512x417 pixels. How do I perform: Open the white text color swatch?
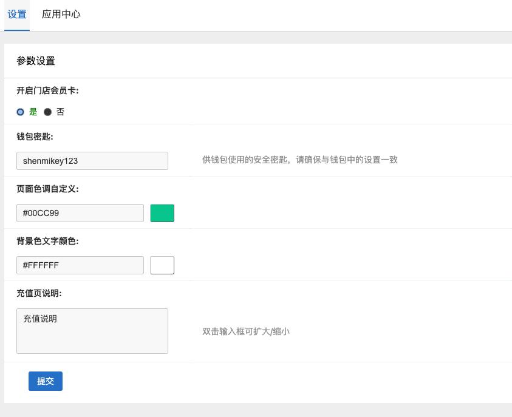[x=162, y=265]
